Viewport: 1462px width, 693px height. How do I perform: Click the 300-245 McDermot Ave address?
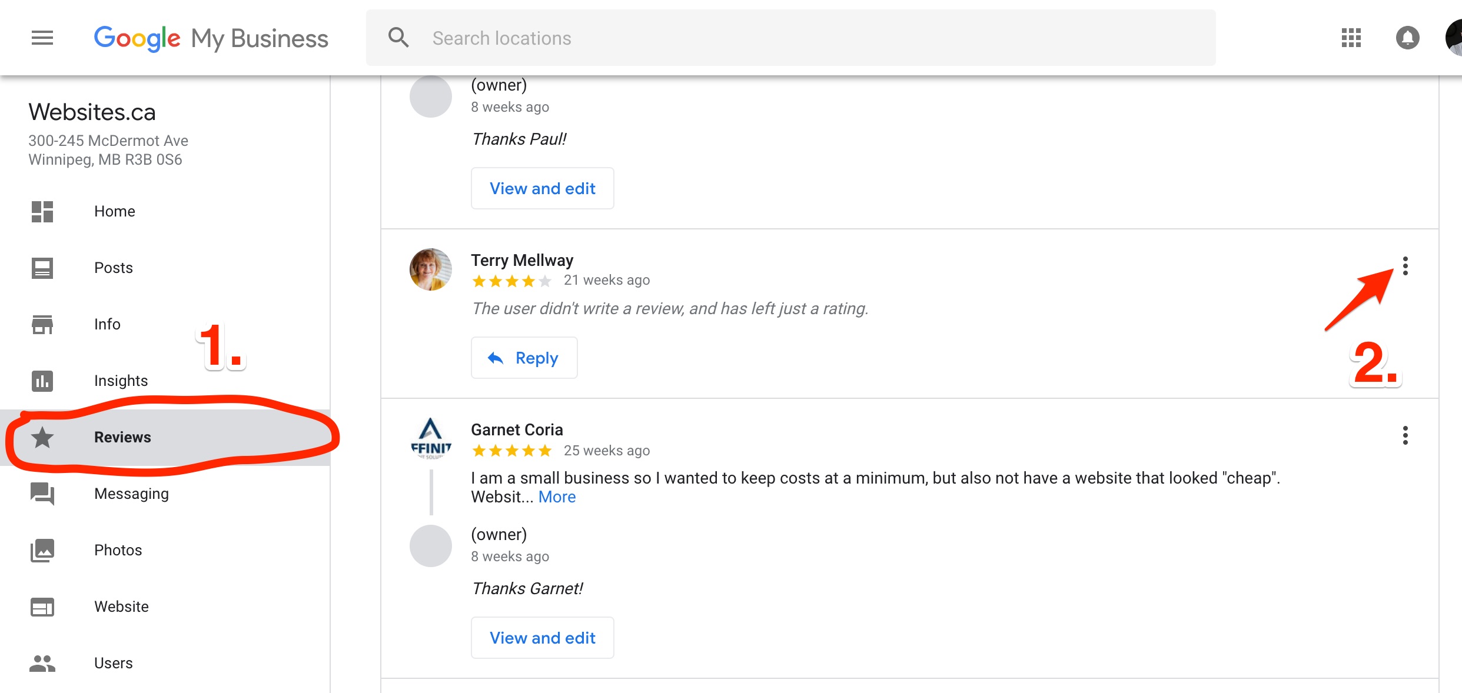108,141
